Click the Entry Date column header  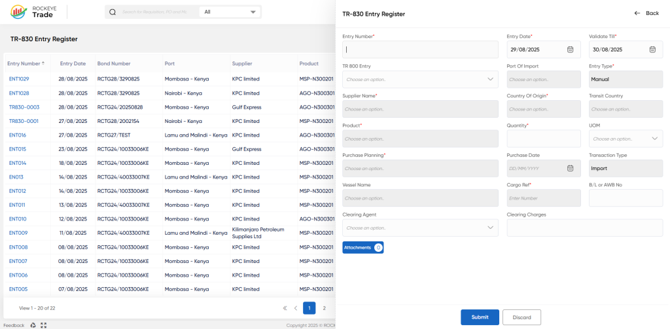point(73,63)
